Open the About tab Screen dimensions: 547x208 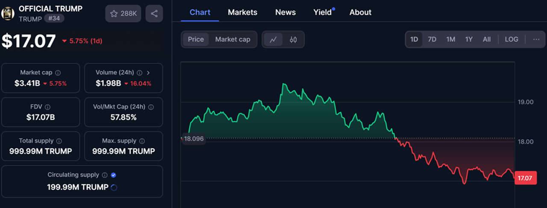pos(360,12)
